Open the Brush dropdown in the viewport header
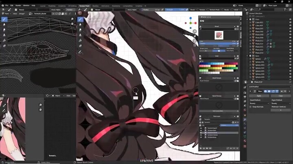Image resolution: width=293 pixels, height=164 pixels. [193, 10]
